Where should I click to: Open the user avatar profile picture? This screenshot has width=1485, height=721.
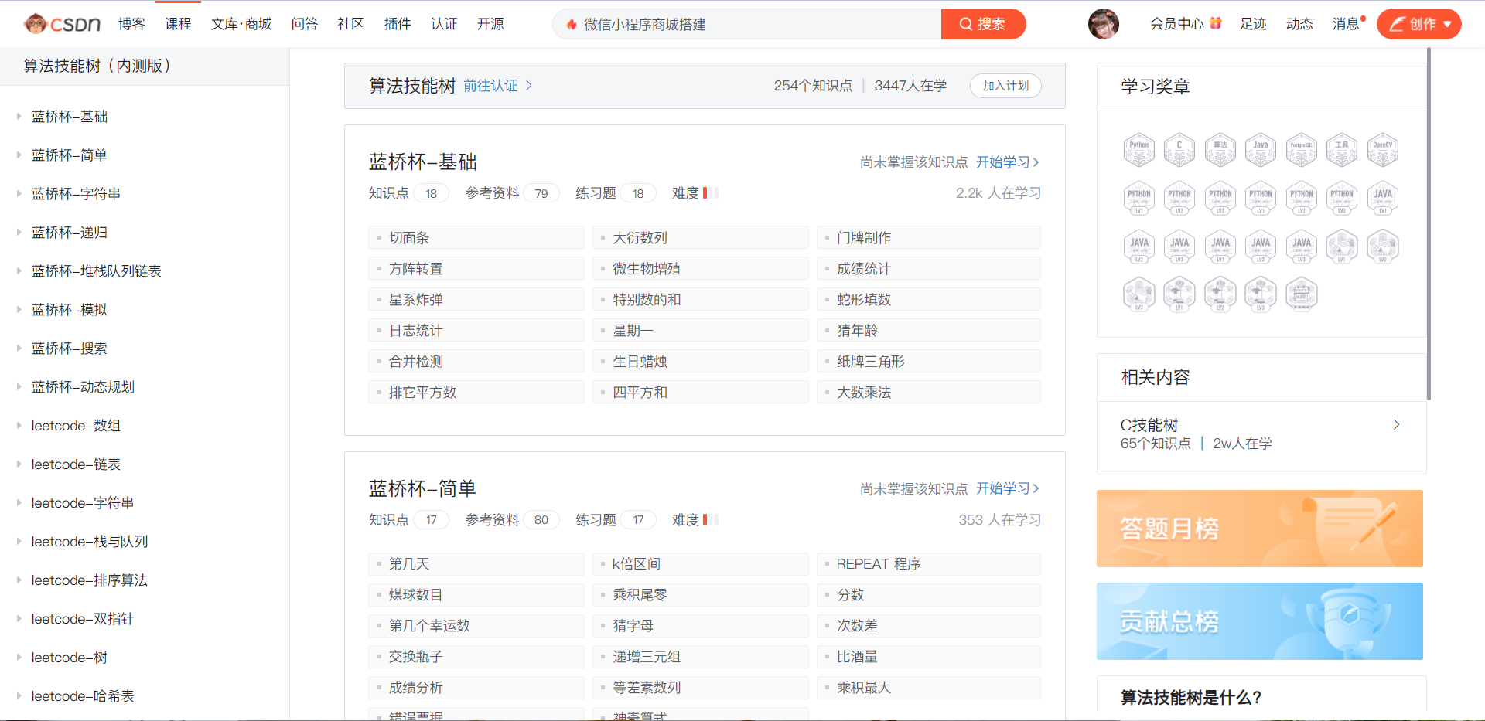1104,24
